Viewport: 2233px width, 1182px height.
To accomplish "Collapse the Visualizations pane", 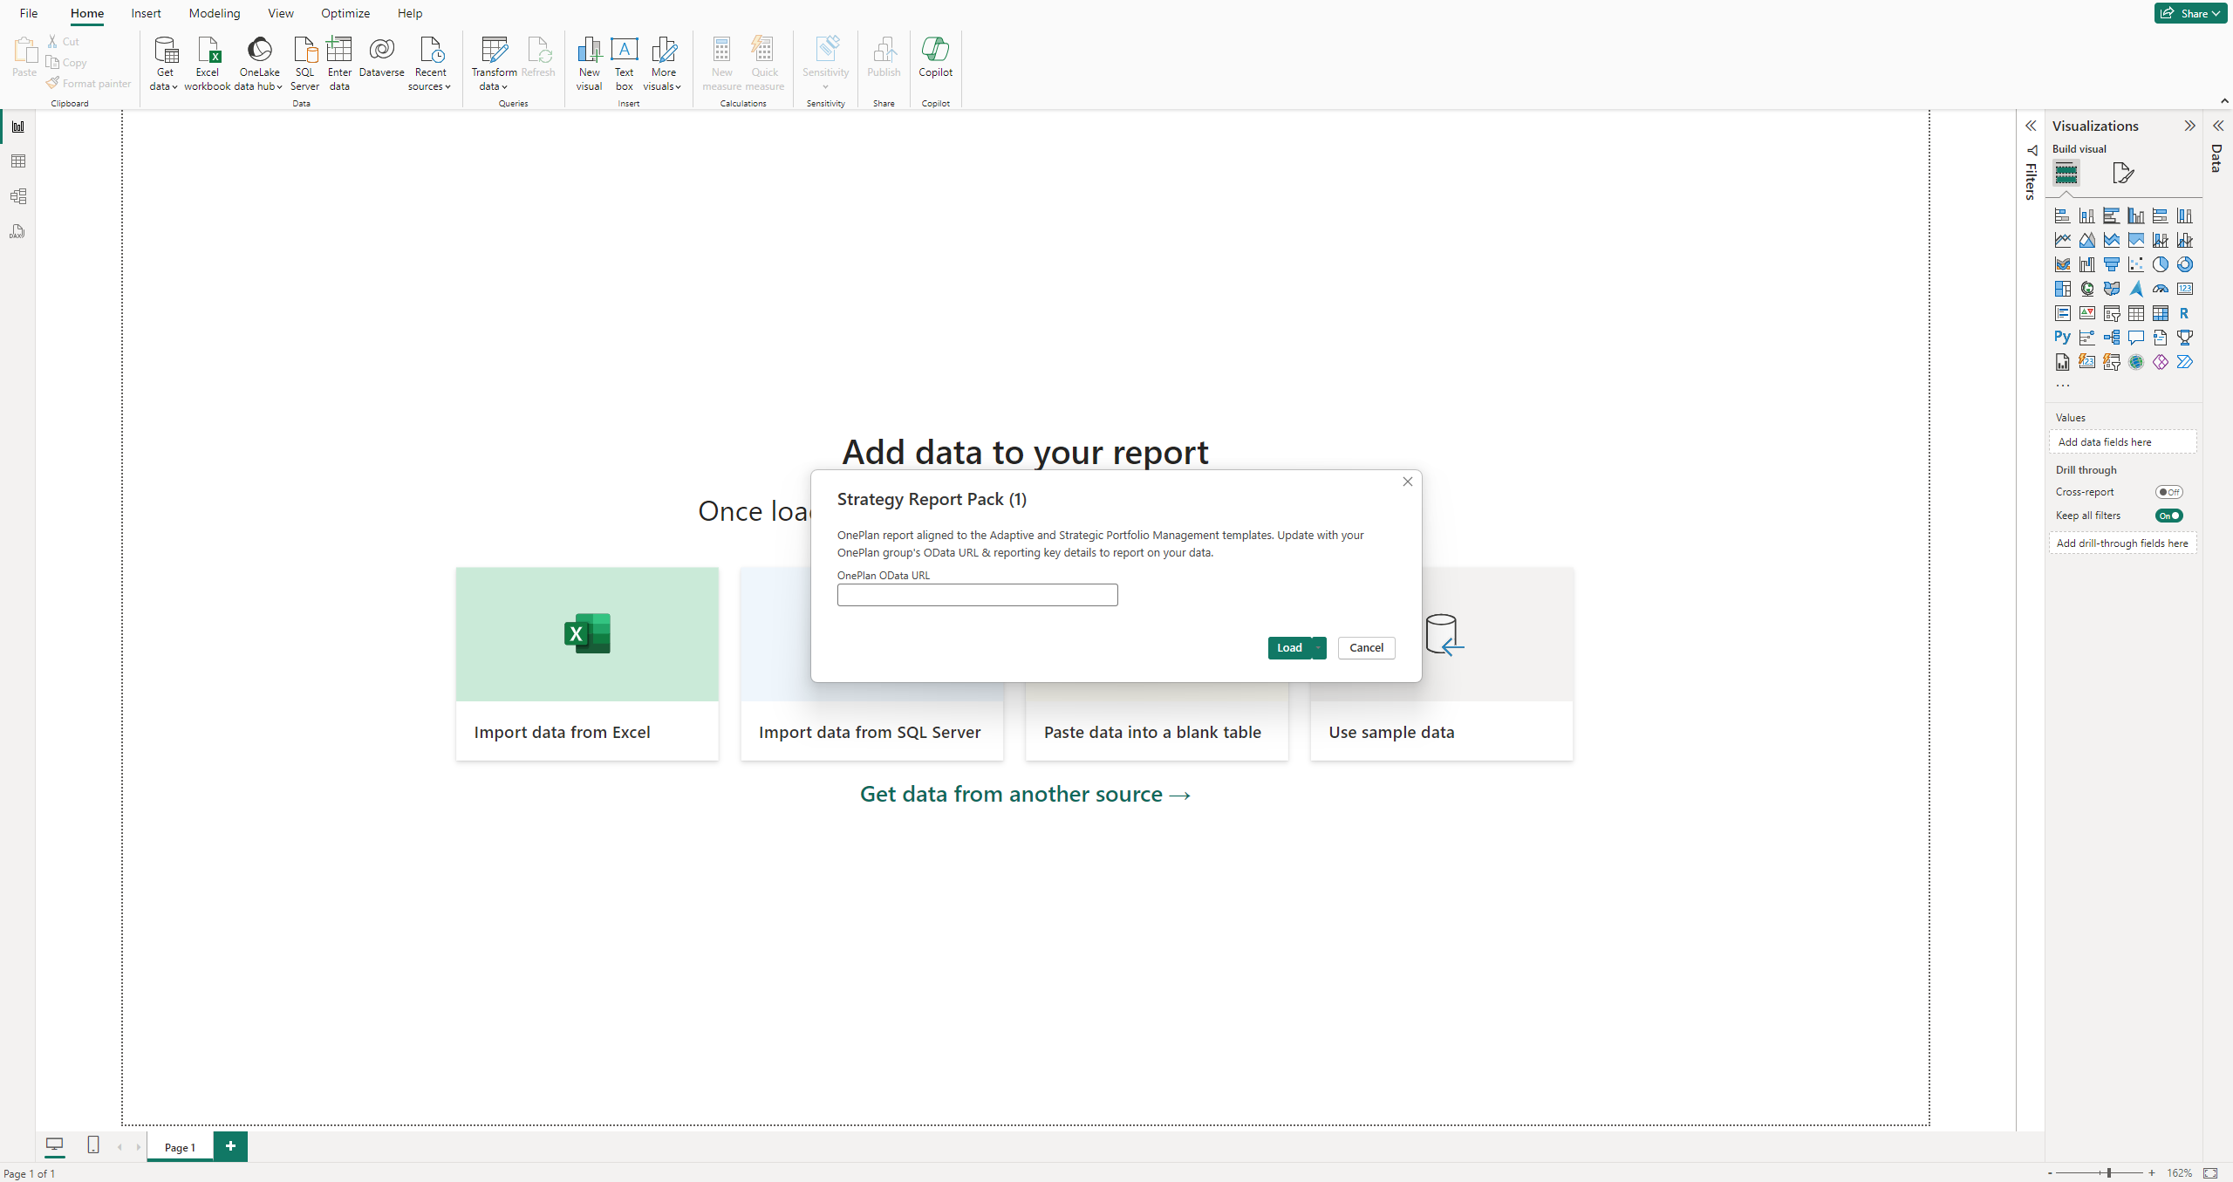I will [2189, 126].
